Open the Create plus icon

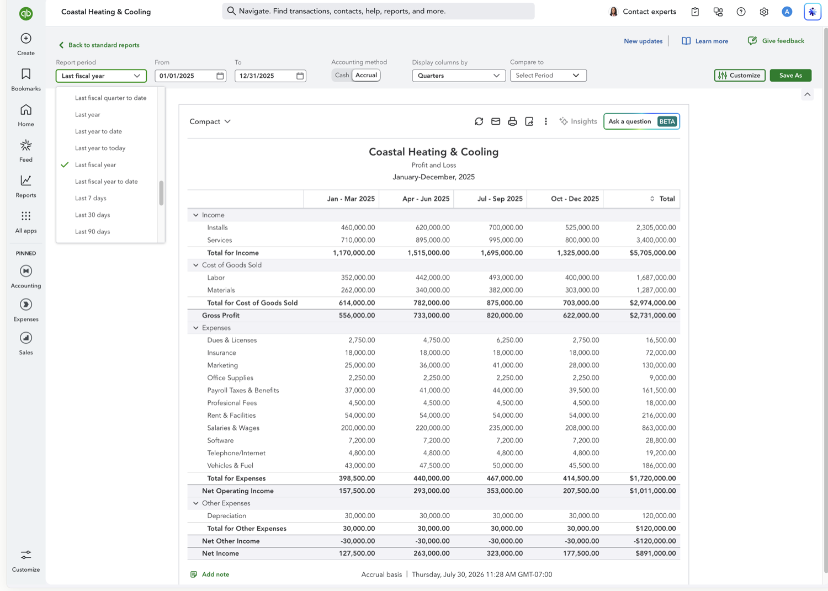point(26,39)
